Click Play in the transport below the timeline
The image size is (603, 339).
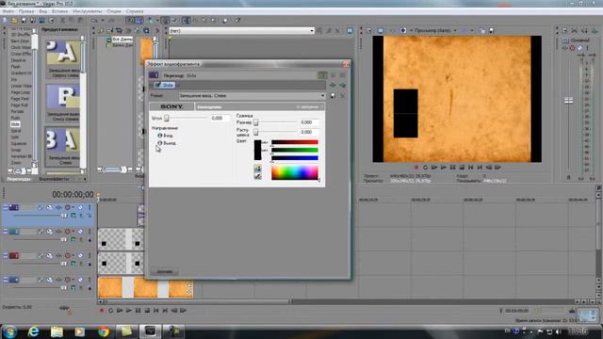129,310
